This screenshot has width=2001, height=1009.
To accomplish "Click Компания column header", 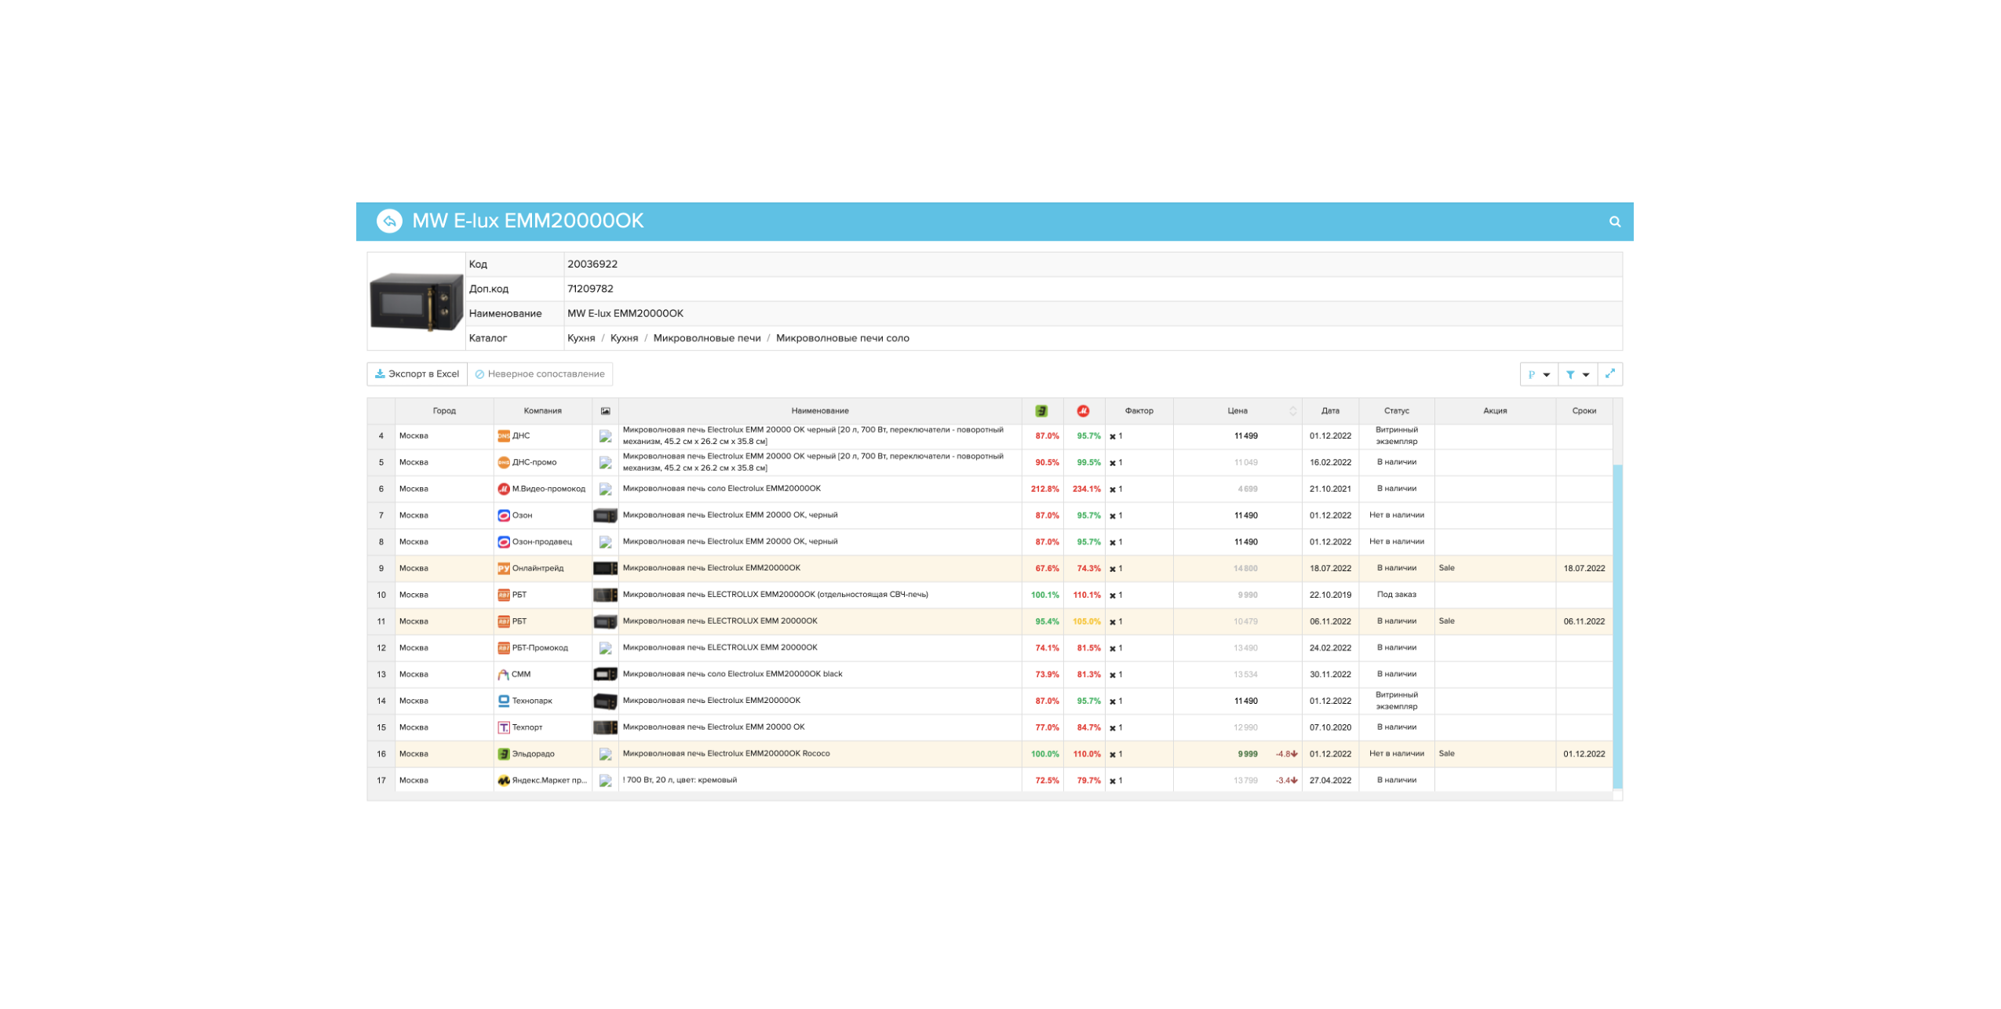I will click(542, 410).
